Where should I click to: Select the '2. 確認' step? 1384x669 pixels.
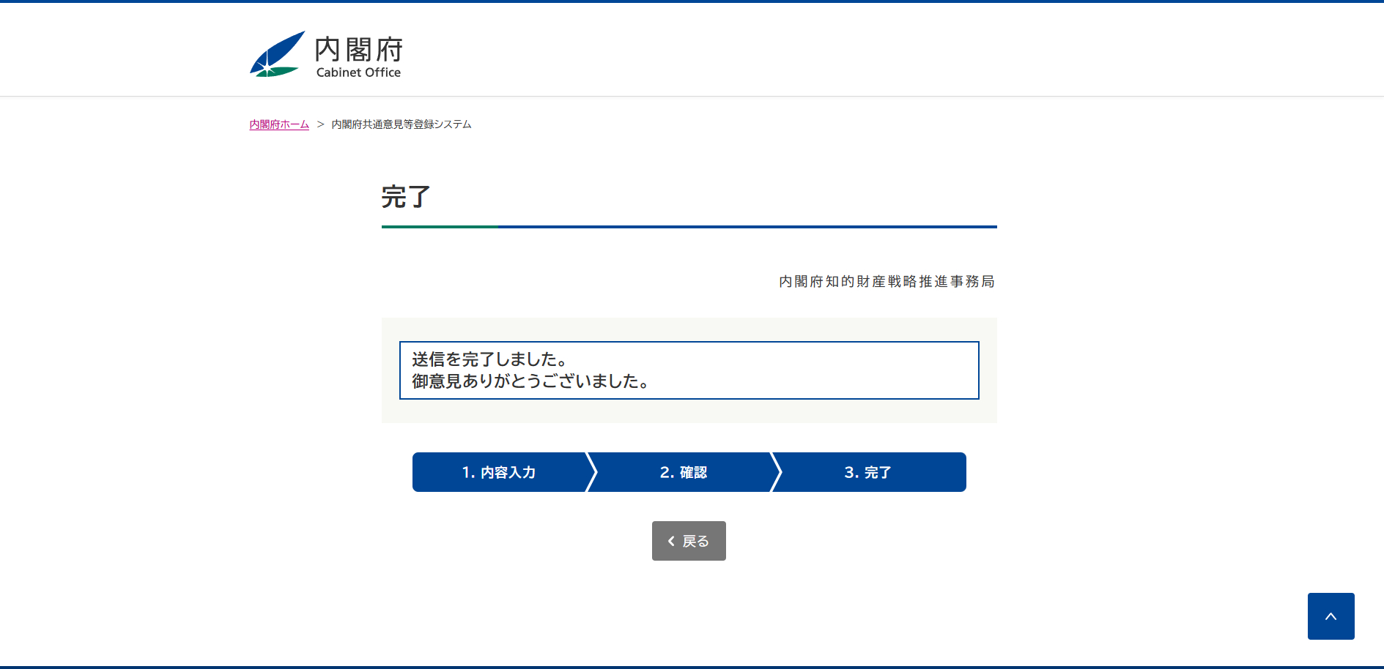pos(683,472)
